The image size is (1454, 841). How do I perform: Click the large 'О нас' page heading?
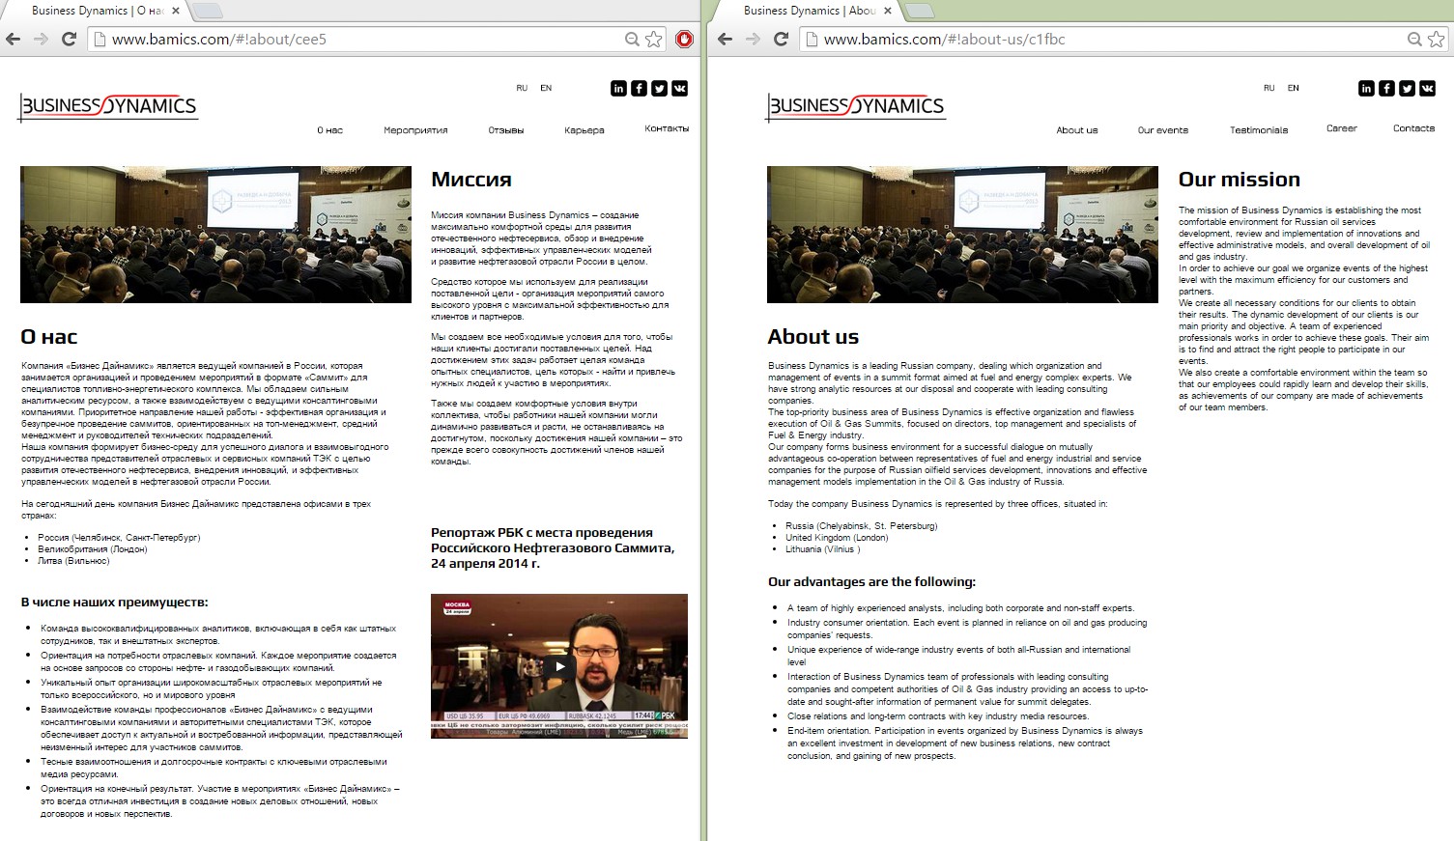coord(49,337)
